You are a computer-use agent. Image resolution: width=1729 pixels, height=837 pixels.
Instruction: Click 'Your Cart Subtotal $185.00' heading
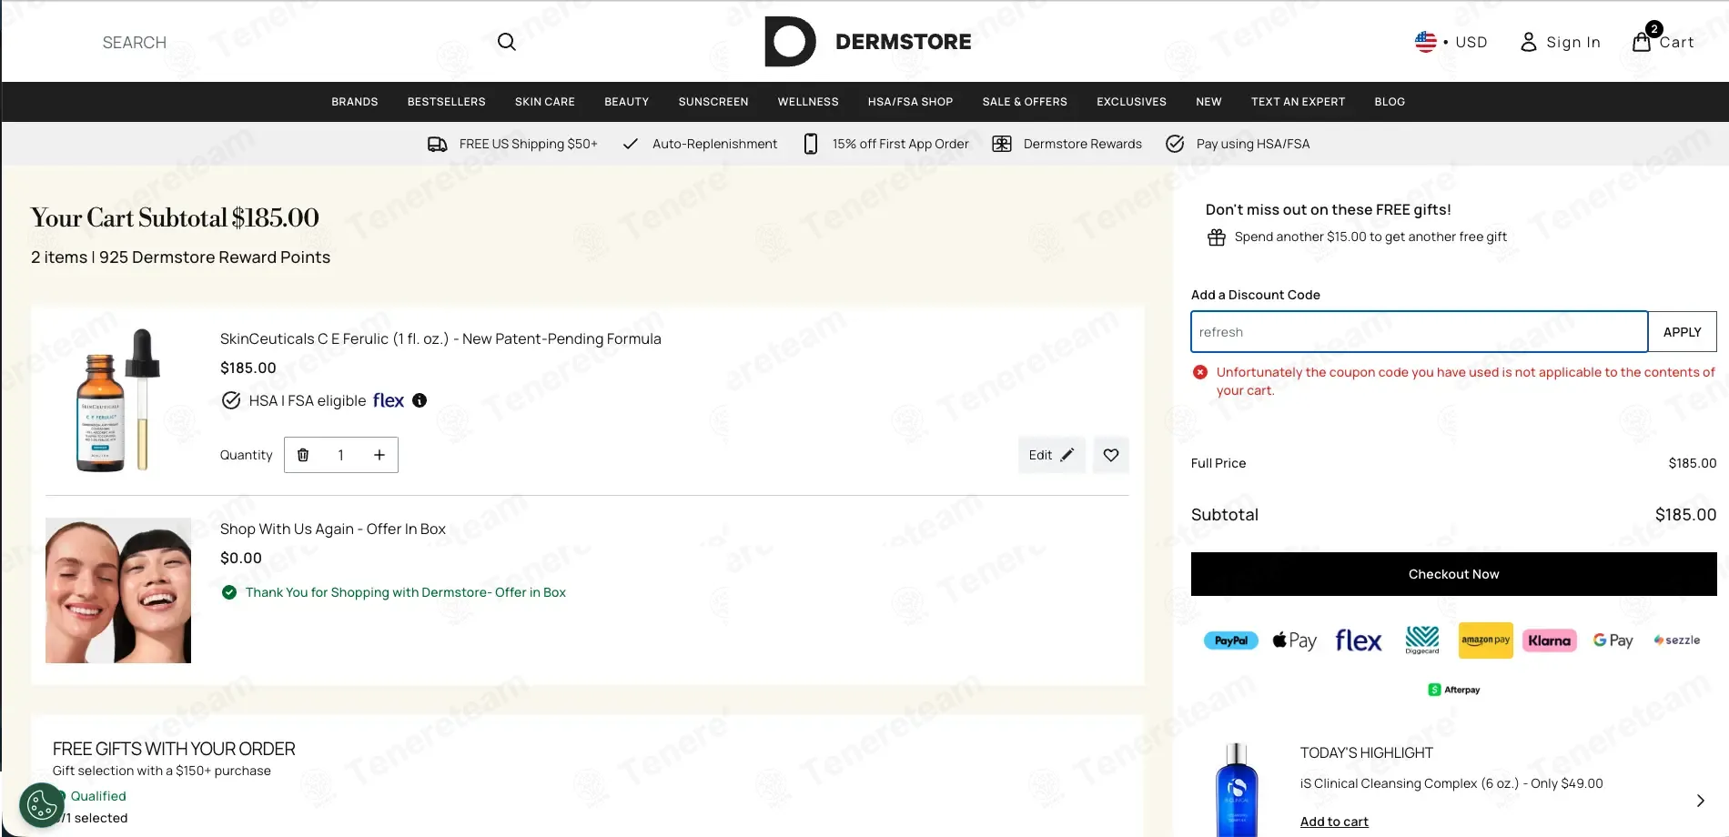tap(175, 217)
